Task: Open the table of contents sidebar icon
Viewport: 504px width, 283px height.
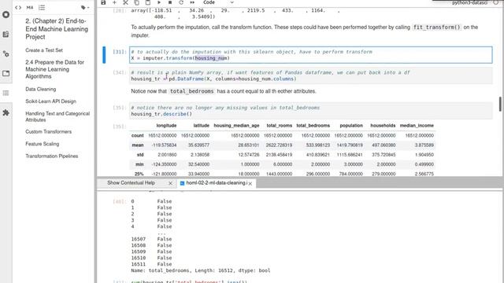Action: pyautogui.click(x=6, y=93)
